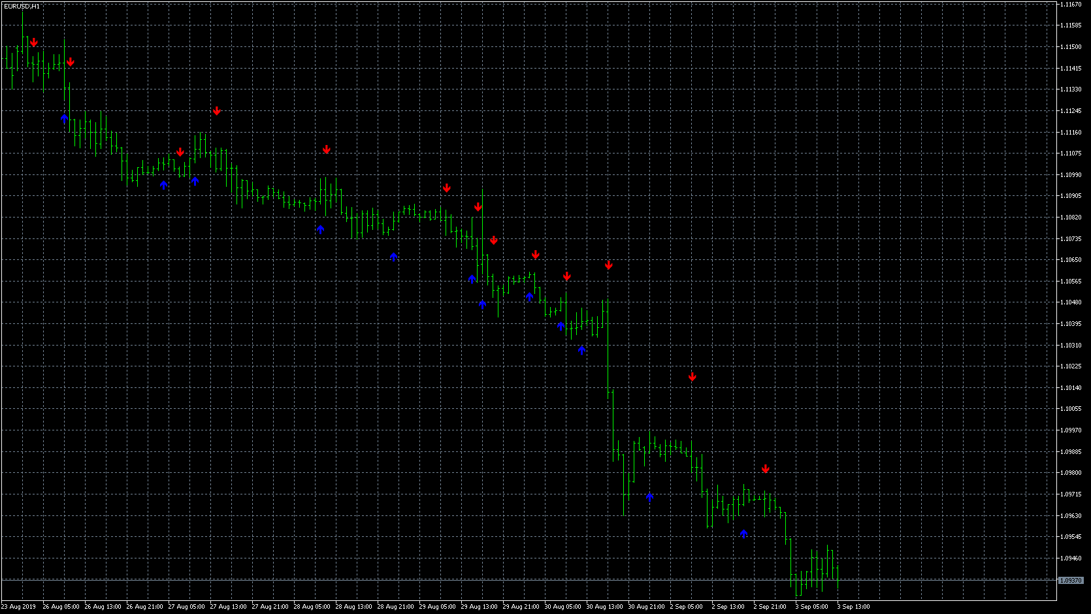Select the 29 Aug 13:00 time label

(x=479, y=607)
